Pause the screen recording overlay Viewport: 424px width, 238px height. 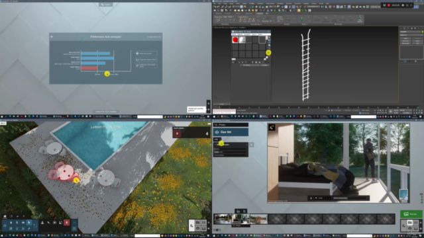pos(384,5)
